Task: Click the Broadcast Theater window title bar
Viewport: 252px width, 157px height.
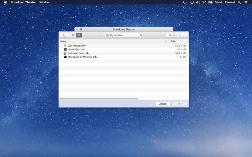Action: click(x=124, y=29)
